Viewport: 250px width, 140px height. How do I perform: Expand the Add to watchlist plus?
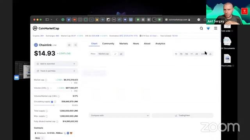pyautogui.click(x=74, y=64)
